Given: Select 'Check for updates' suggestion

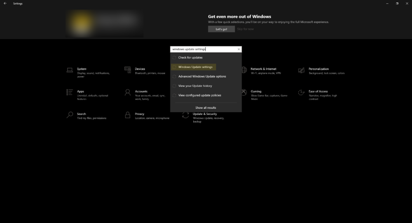Looking at the screenshot, I should tap(190, 58).
